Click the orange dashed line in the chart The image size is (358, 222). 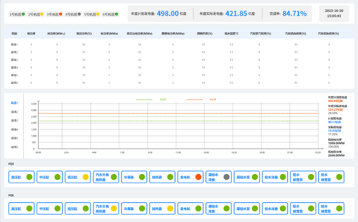tap(180, 113)
